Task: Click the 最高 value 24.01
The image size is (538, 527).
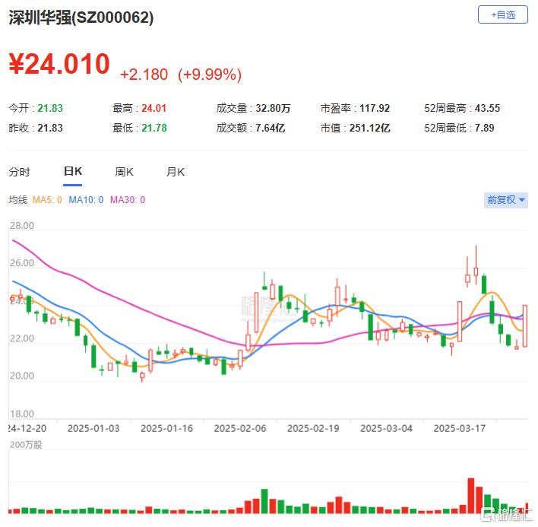Action: tap(154, 108)
